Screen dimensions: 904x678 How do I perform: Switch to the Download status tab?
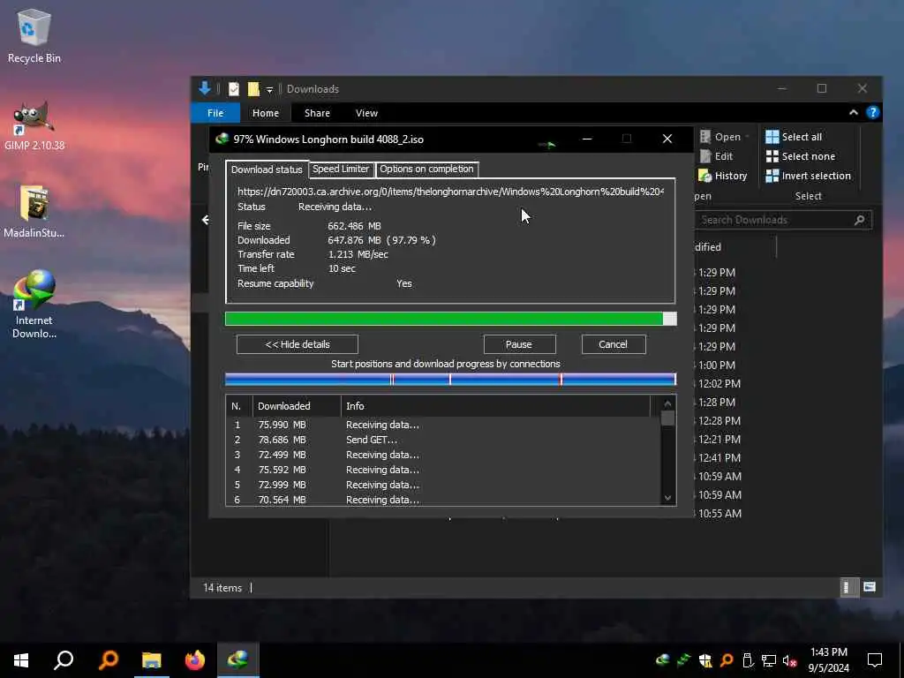[x=267, y=169]
